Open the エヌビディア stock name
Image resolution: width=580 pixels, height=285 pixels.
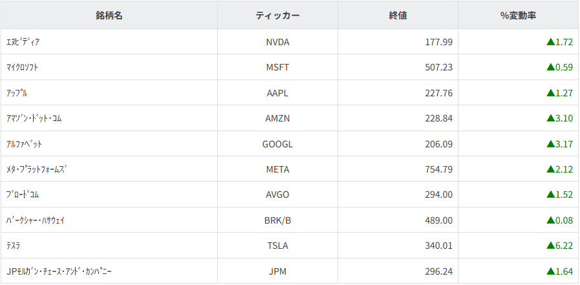[23, 42]
